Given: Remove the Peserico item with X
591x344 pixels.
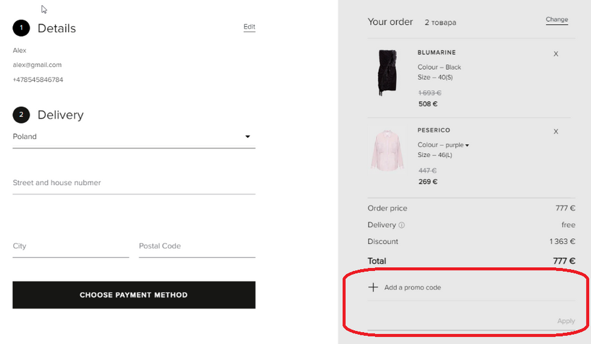Looking at the screenshot, I should [556, 131].
